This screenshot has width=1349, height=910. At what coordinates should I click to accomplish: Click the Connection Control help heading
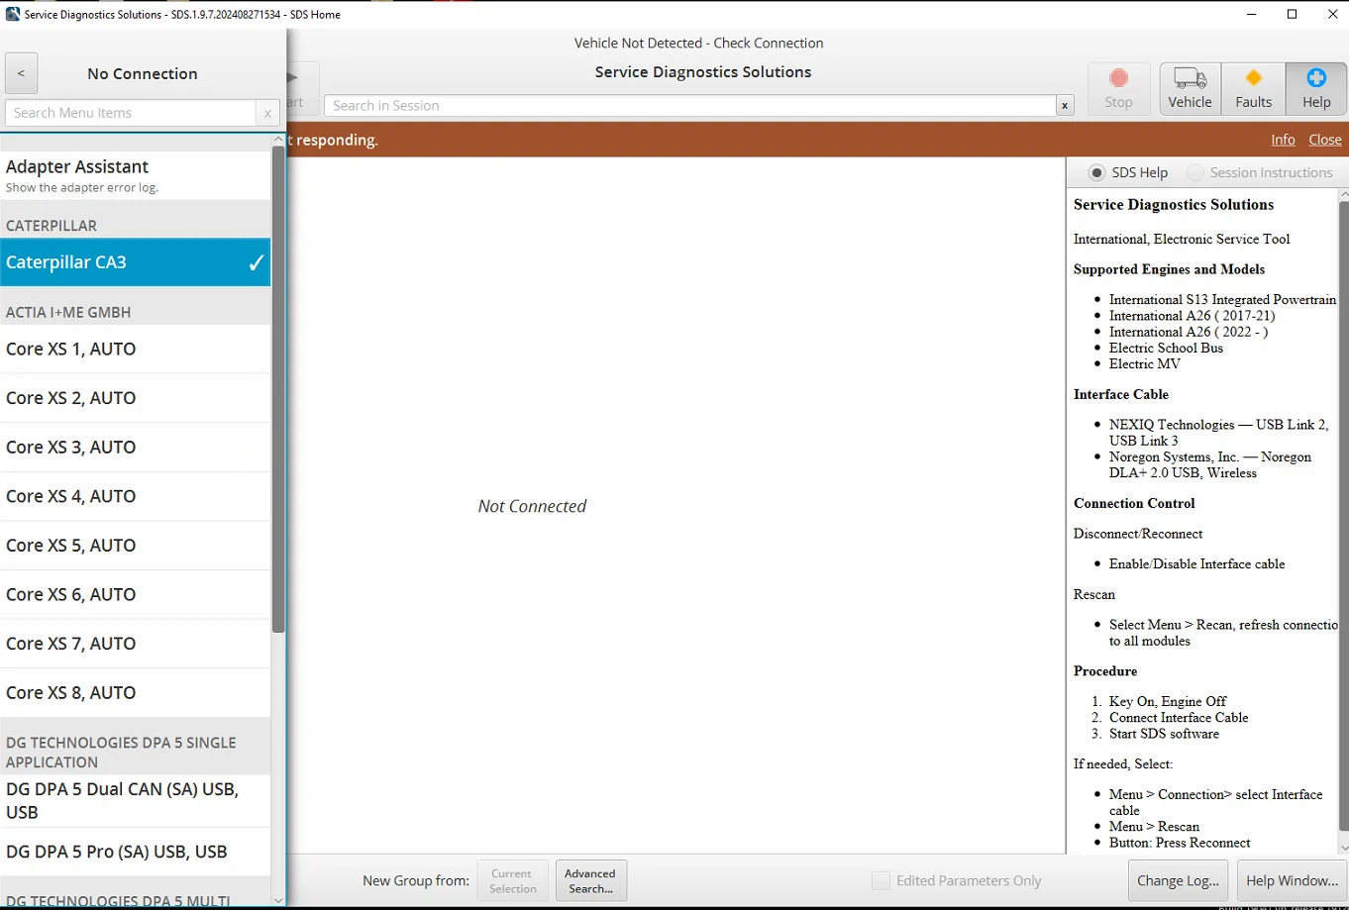click(1134, 503)
